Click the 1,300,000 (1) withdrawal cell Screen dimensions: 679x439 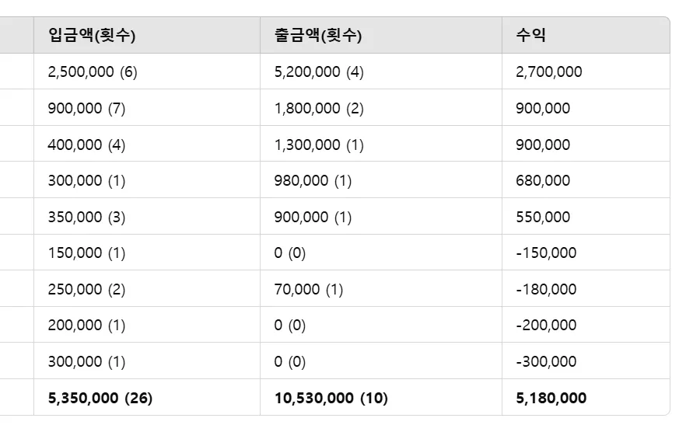[381, 144]
